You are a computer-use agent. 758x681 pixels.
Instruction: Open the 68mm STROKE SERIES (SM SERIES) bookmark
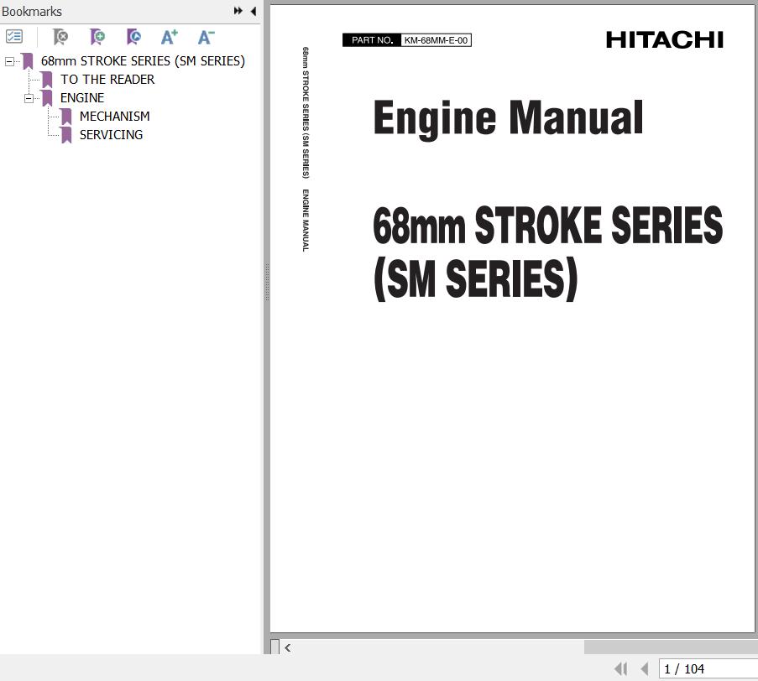pyautogui.click(x=143, y=61)
